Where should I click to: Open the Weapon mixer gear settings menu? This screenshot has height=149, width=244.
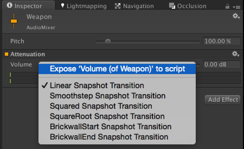pyautogui.click(x=236, y=16)
